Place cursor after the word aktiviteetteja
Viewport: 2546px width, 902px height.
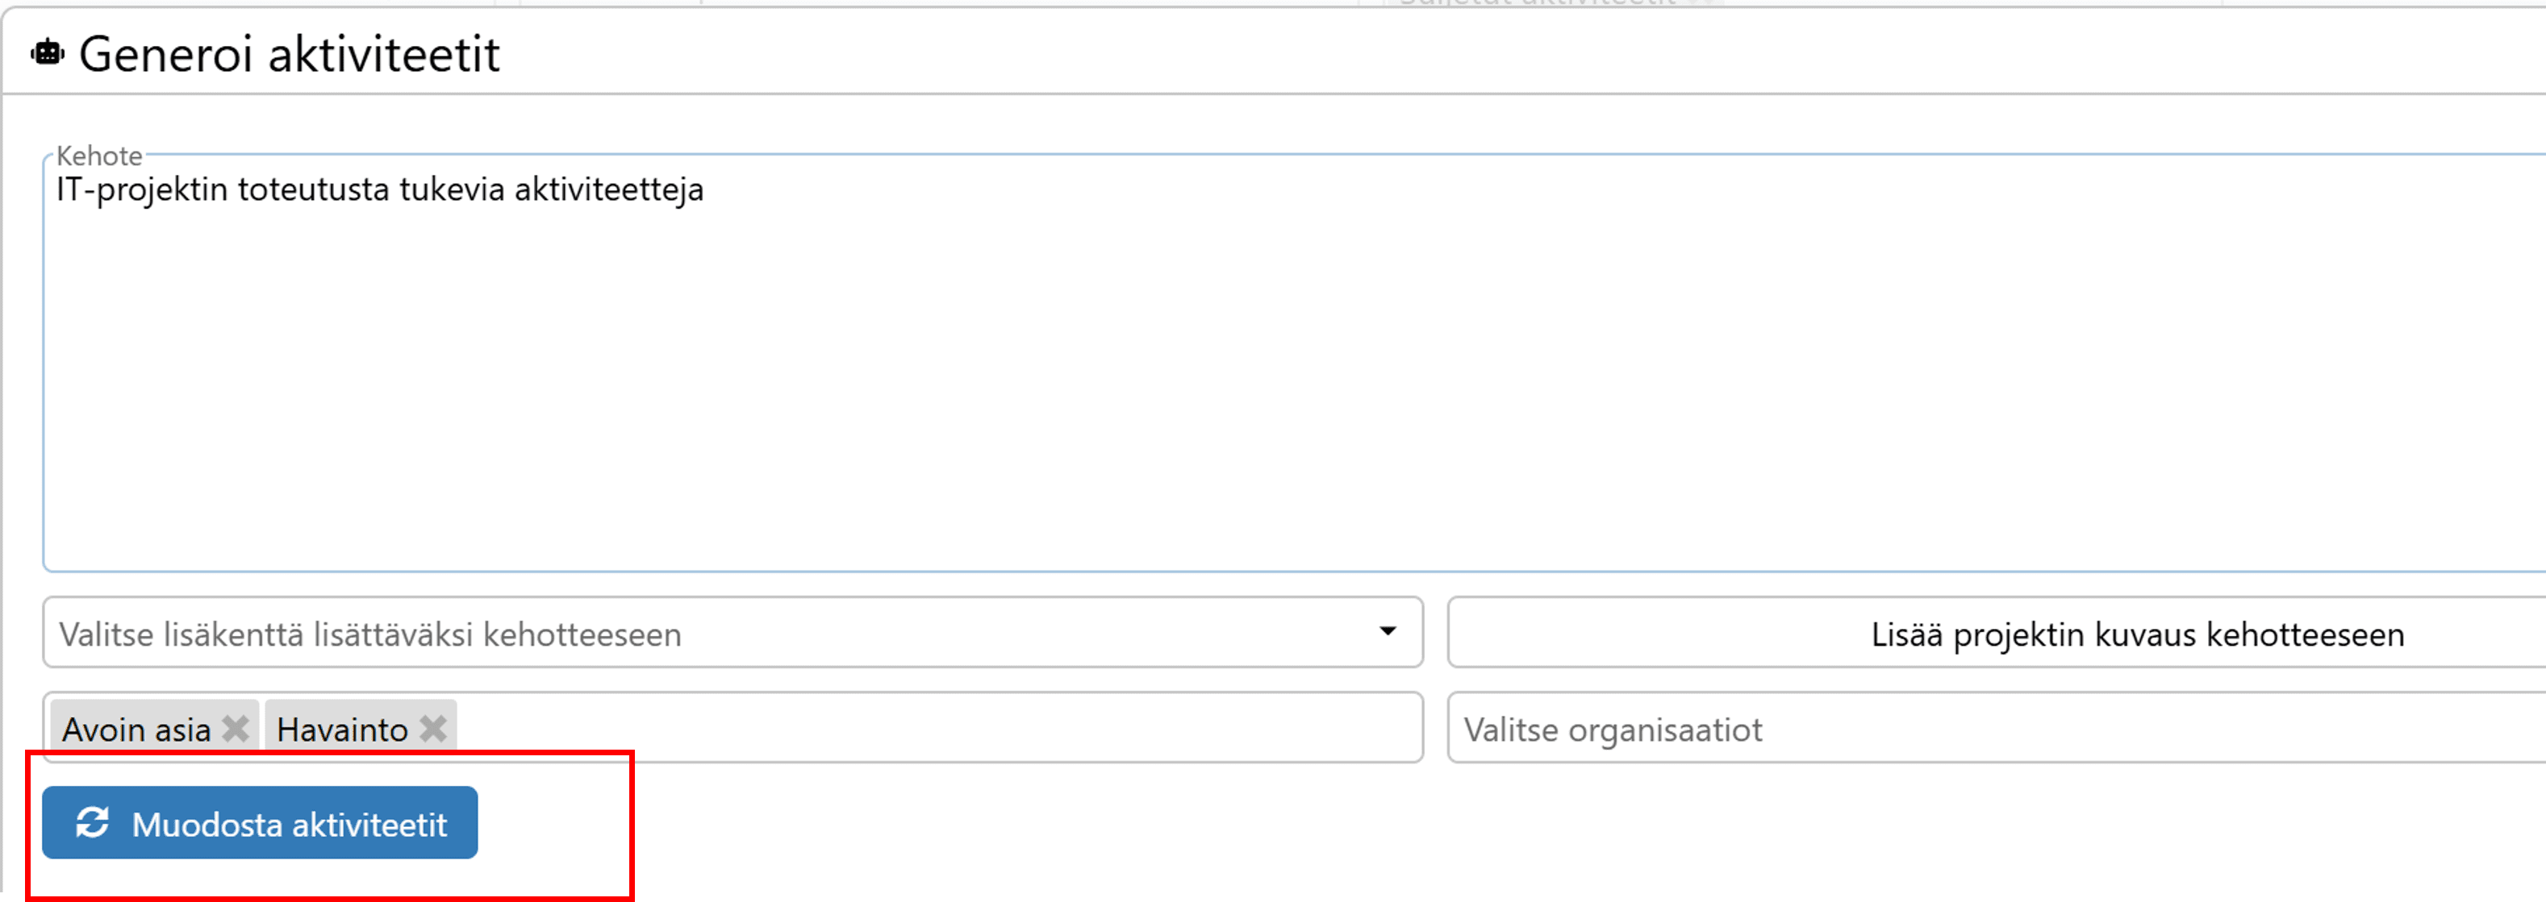(x=706, y=189)
